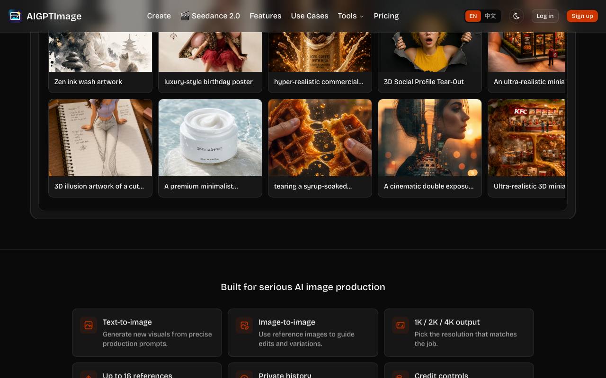Image resolution: width=606 pixels, height=378 pixels.
Task: Click the 'luxury-style birthday poster' caption
Action: point(208,82)
